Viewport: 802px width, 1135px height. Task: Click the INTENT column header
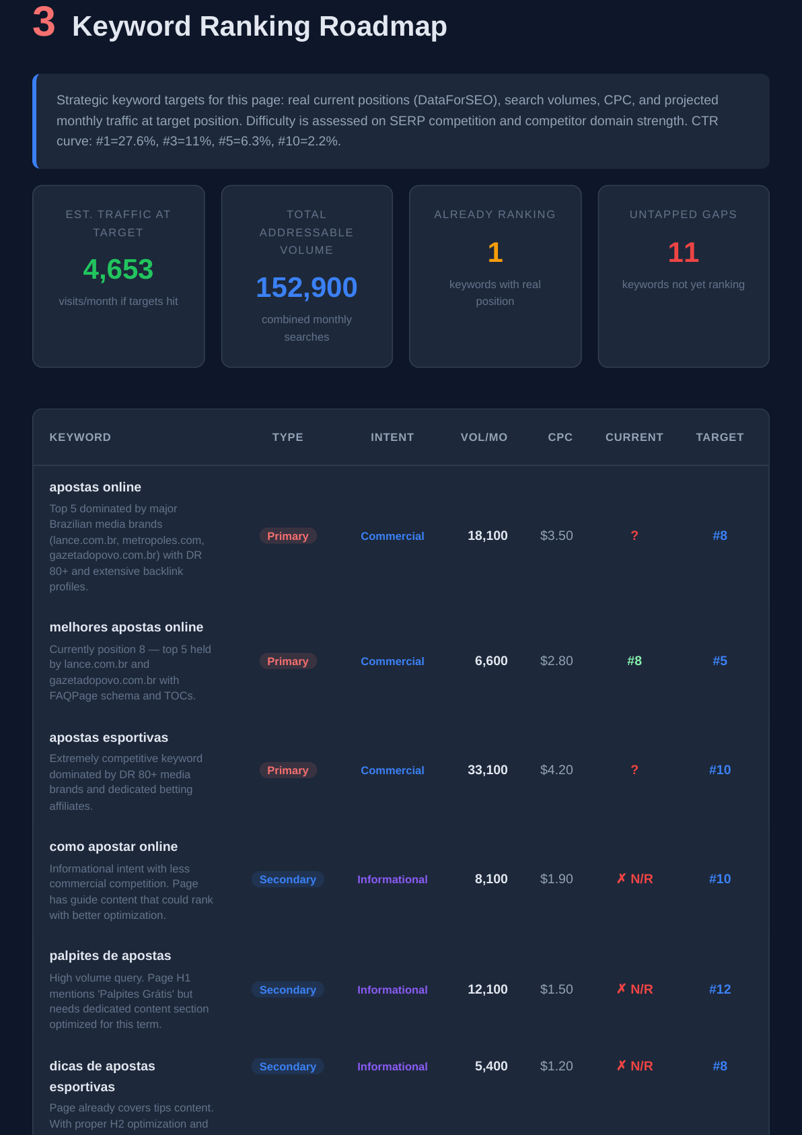point(392,437)
